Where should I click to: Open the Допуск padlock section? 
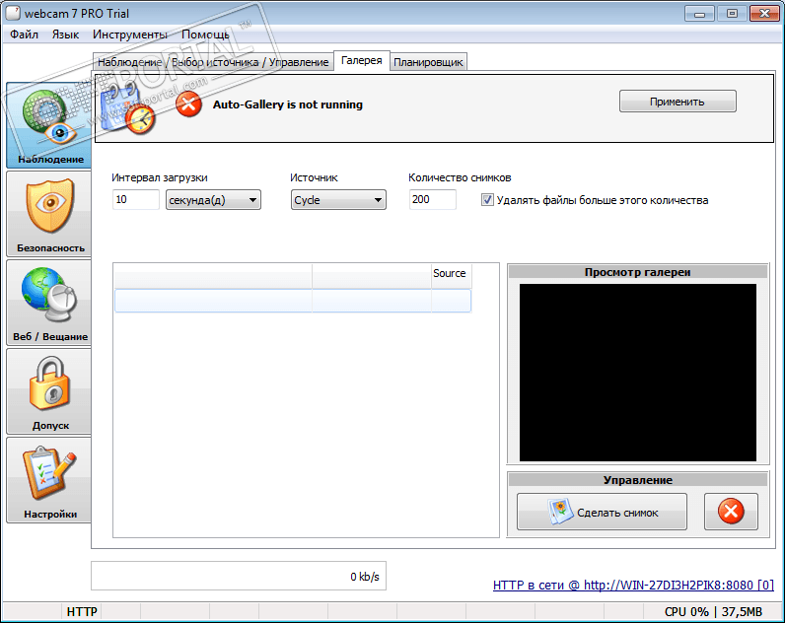point(48,390)
